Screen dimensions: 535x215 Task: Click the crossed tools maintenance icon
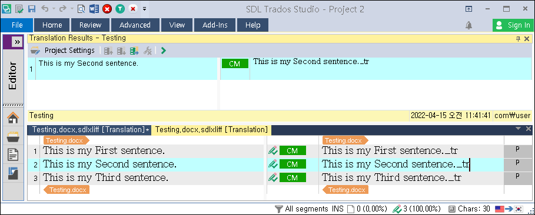pos(147,51)
